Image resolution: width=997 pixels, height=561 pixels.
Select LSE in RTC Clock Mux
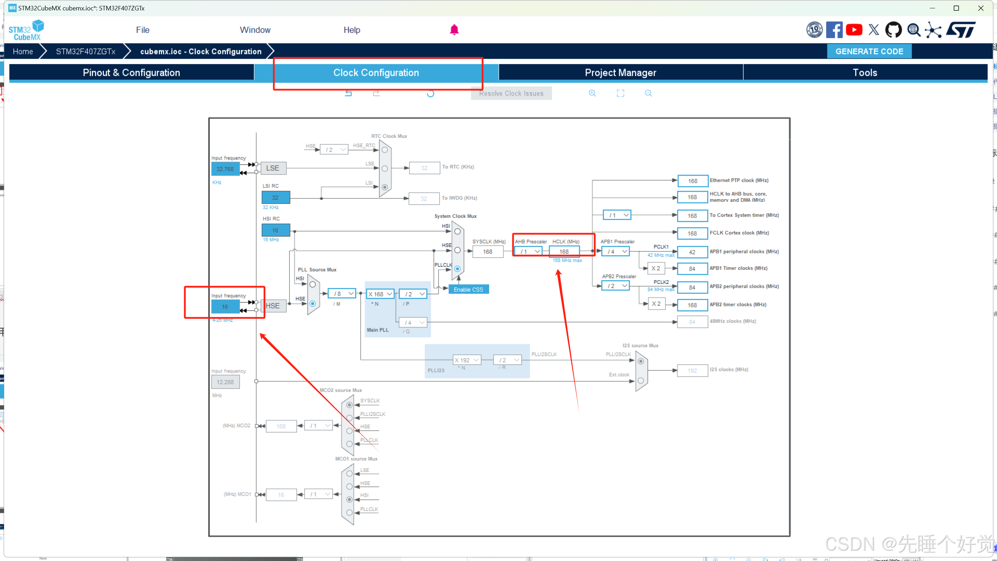coord(385,169)
